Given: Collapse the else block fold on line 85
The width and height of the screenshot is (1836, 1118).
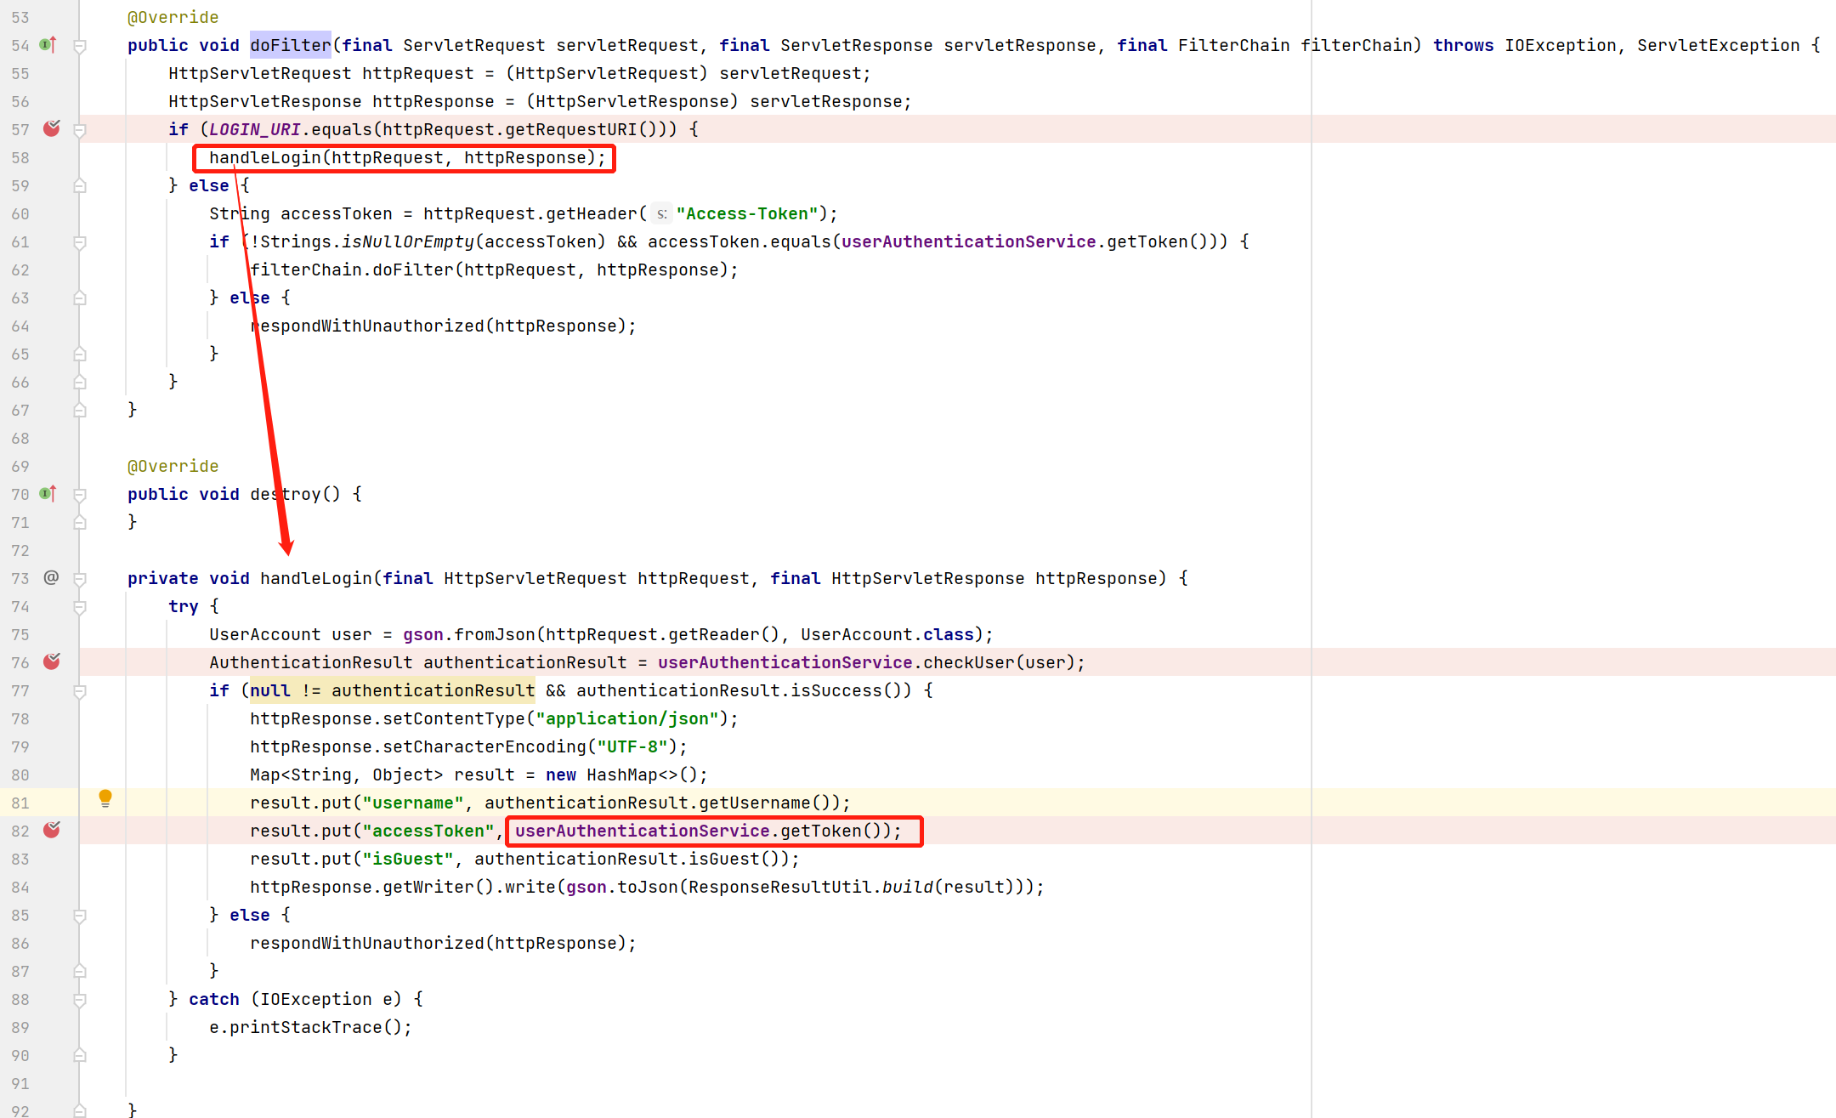Looking at the screenshot, I should pos(80,915).
